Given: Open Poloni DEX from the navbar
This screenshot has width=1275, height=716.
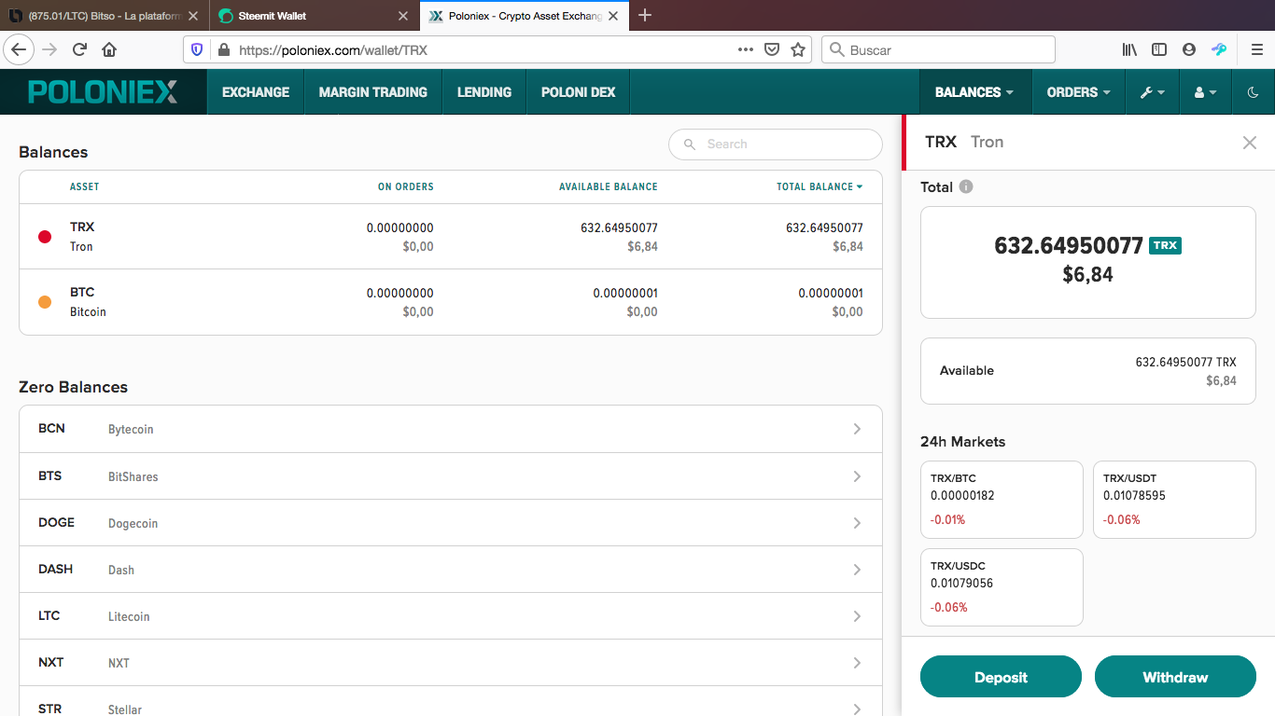Looking at the screenshot, I should pyautogui.click(x=579, y=92).
